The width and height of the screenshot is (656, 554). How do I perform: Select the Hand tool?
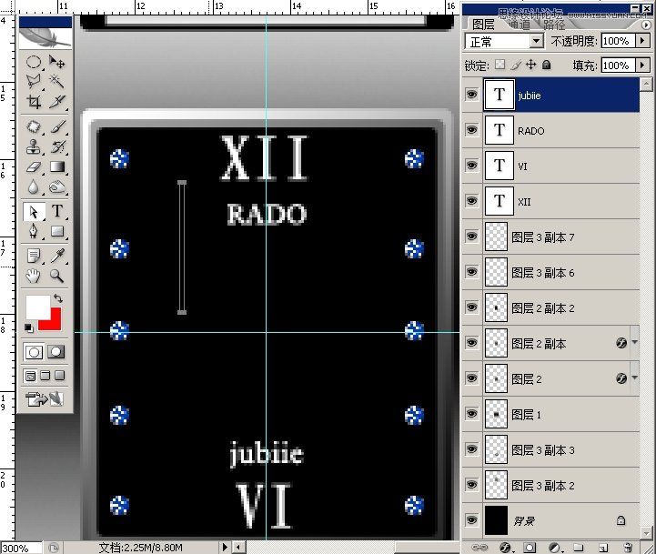34,276
